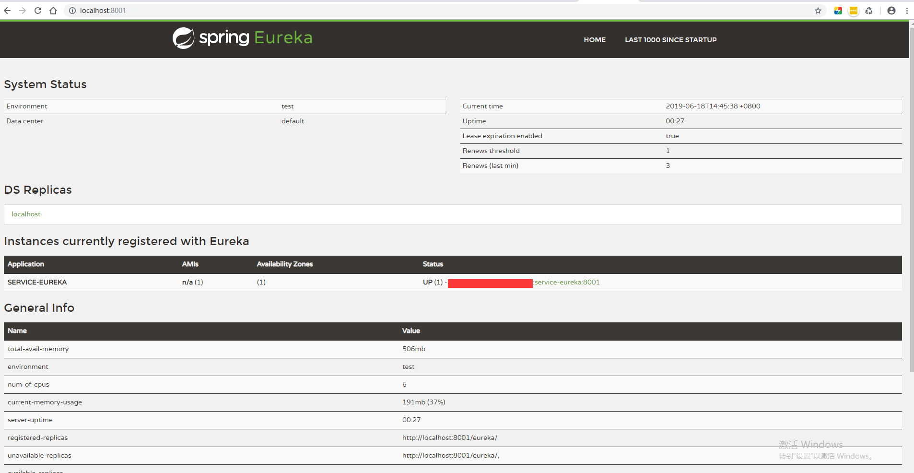This screenshot has width=914, height=473.
Task: Select the num-of-cpus row name
Action: point(28,384)
